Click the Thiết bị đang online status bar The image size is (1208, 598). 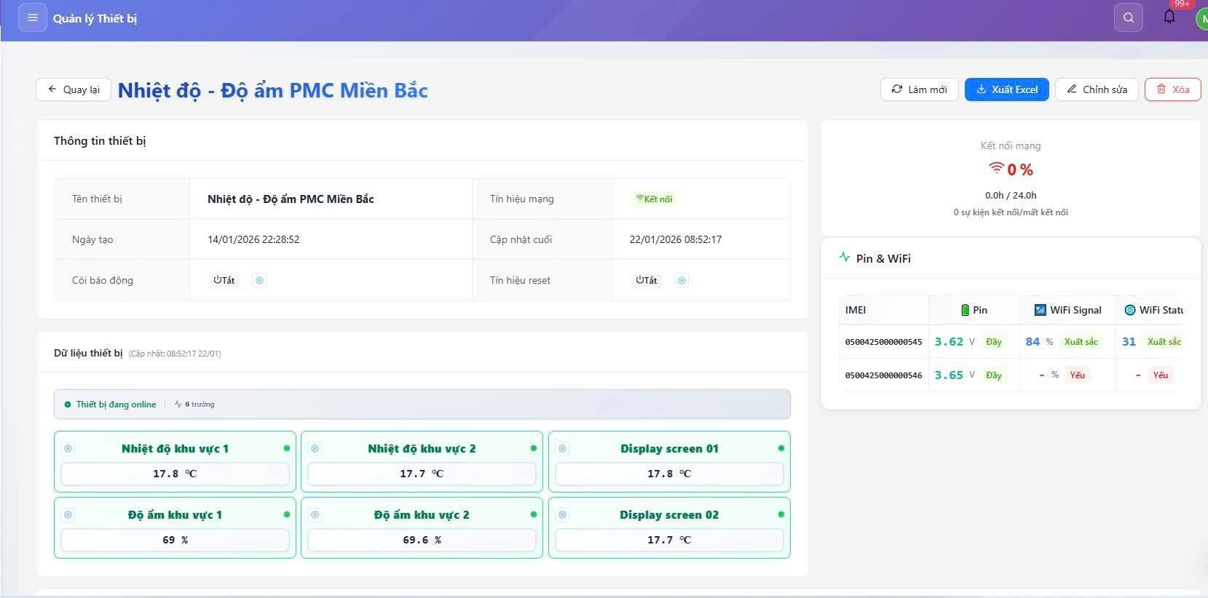click(x=422, y=404)
